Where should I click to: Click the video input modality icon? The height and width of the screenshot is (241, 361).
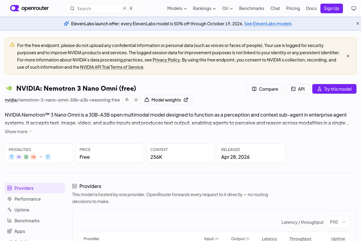point(33,157)
